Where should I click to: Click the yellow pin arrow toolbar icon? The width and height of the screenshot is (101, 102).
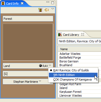click(x=47, y=10)
